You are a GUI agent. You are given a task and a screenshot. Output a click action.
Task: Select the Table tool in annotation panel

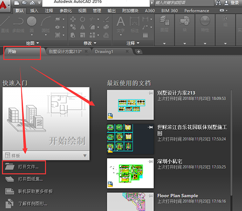[145, 35]
